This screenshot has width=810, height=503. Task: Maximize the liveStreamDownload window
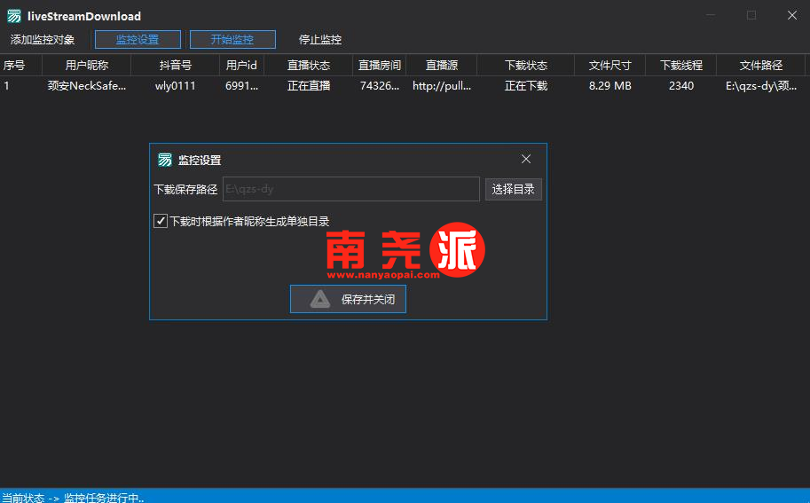751,15
